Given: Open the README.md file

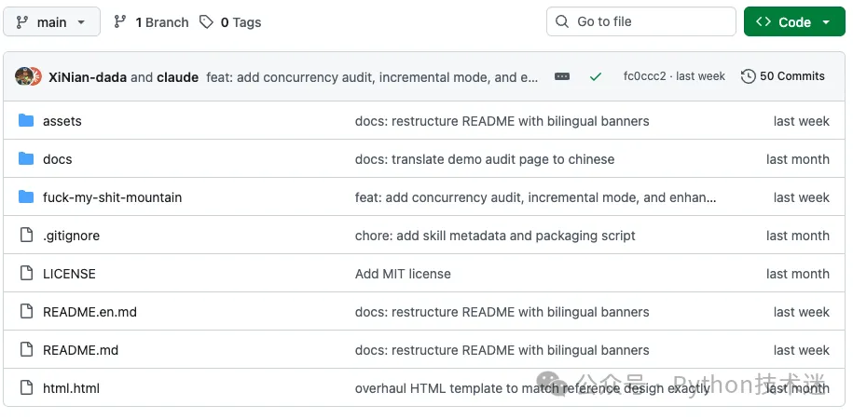Looking at the screenshot, I should click(80, 350).
